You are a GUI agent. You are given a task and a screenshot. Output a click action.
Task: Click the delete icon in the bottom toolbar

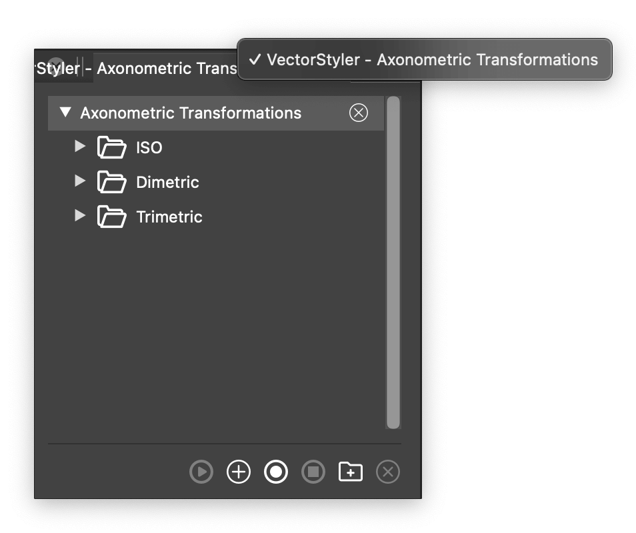388,472
